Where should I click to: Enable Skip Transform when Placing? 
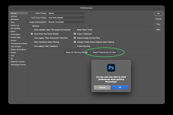(32, 42)
